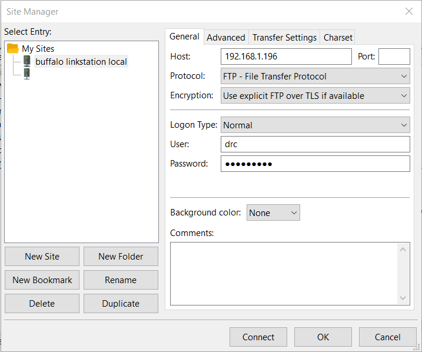422x352 pixels.
Task: Click the Comments scrollbar down arrow
Action: click(403, 298)
